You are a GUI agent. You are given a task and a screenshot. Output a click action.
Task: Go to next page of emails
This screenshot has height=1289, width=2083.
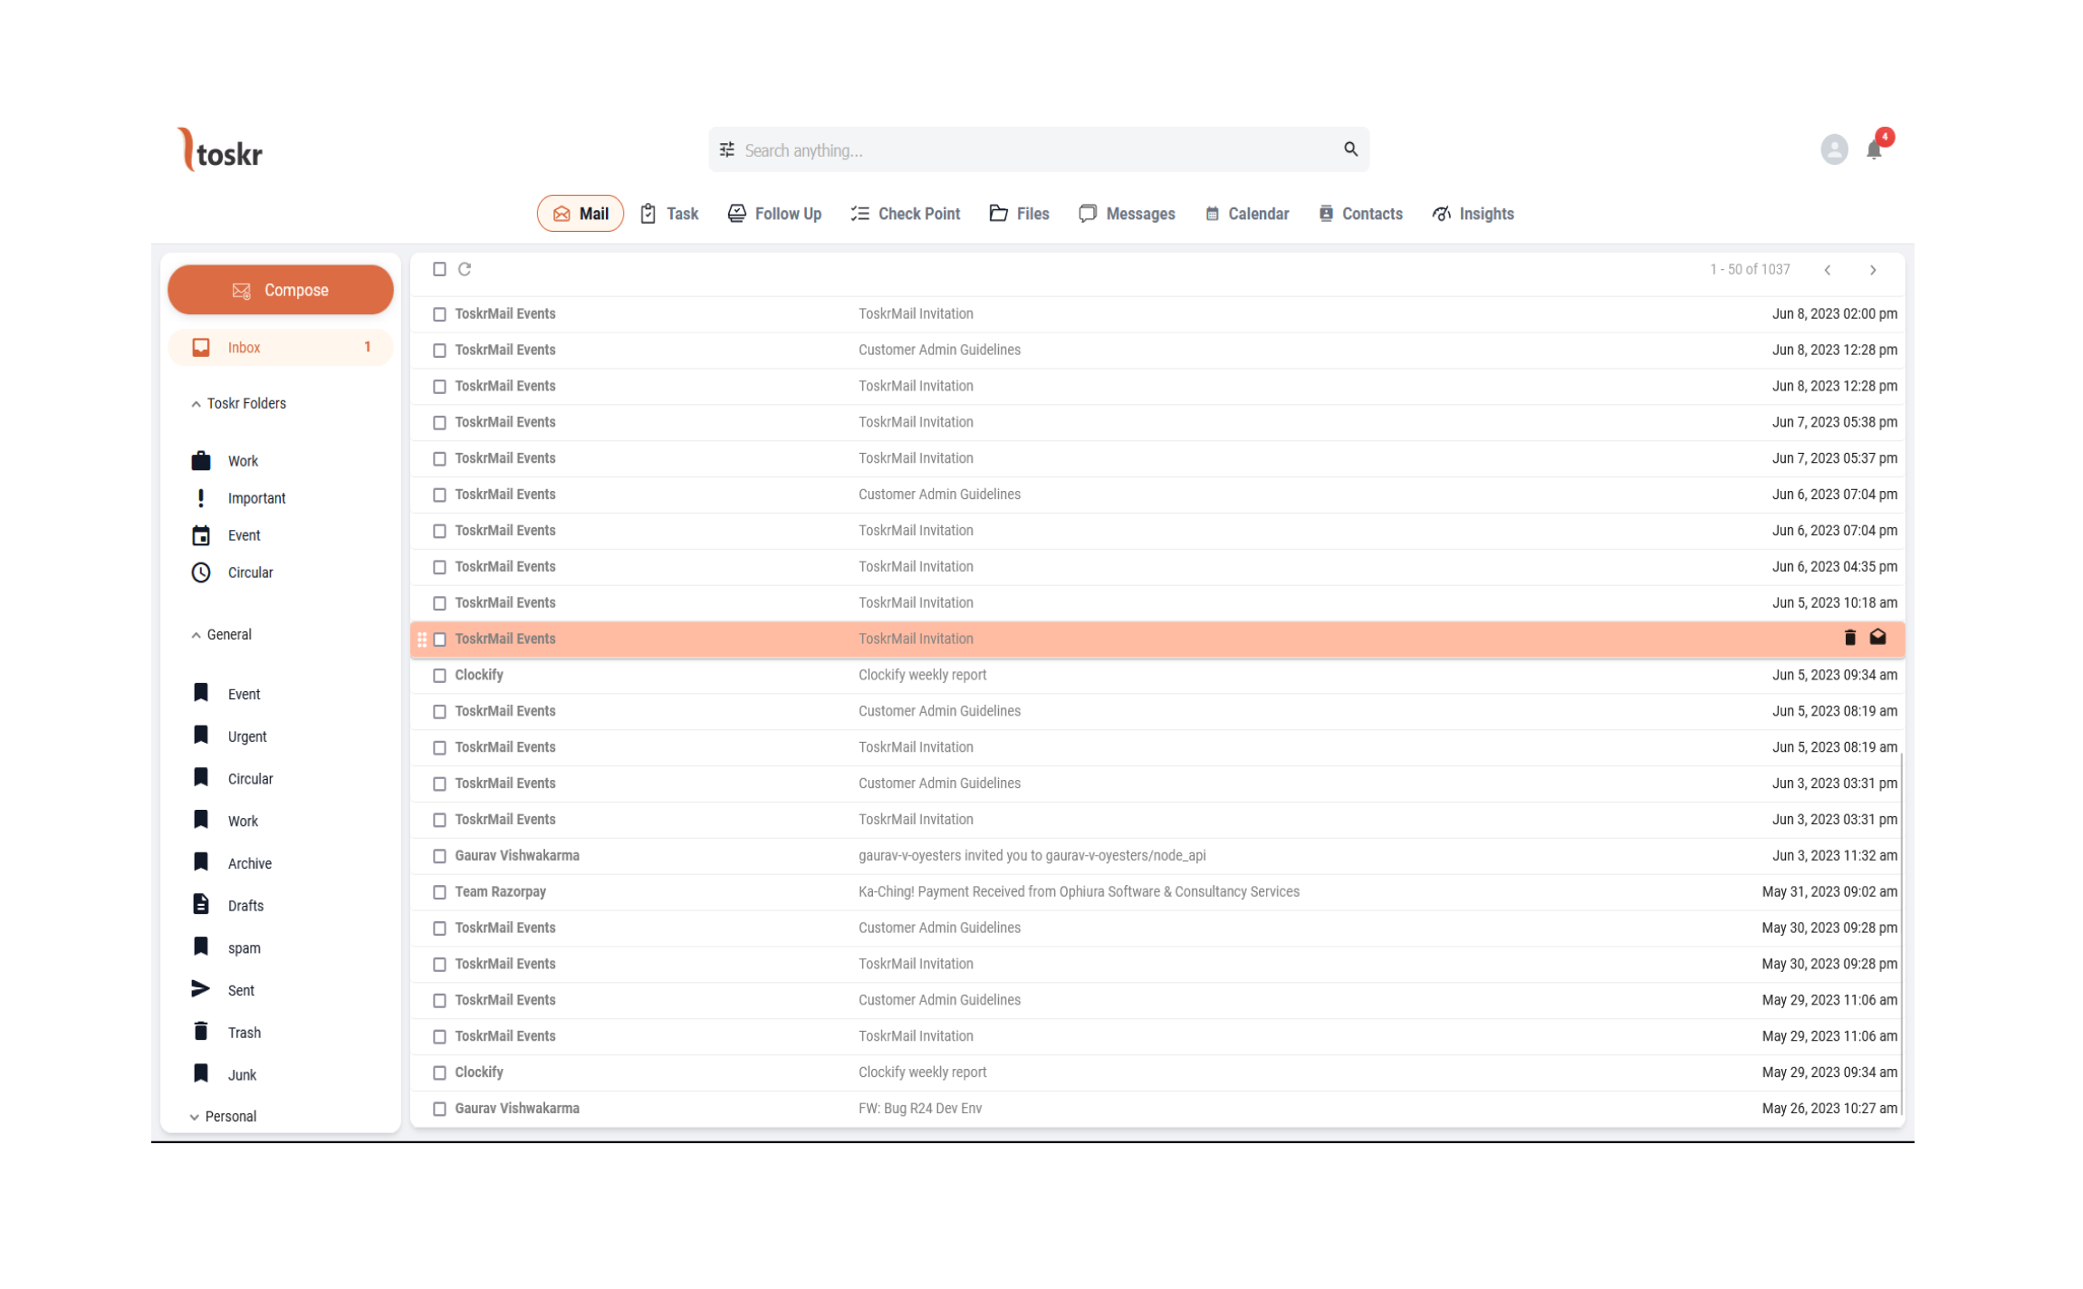click(1872, 270)
